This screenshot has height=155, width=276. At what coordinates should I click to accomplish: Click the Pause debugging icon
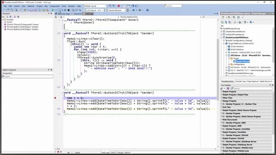point(65,10)
